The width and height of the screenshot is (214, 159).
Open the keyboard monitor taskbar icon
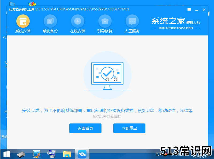51,154
